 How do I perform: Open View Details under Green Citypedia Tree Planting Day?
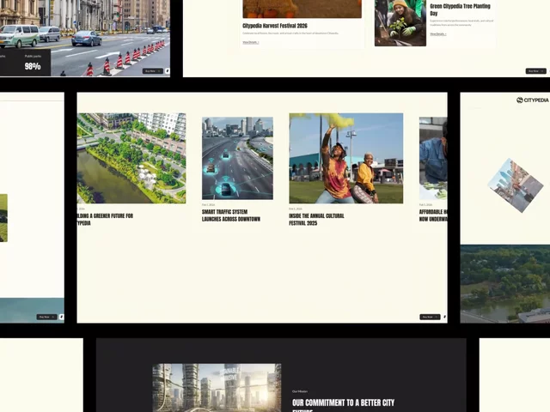(438, 34)
